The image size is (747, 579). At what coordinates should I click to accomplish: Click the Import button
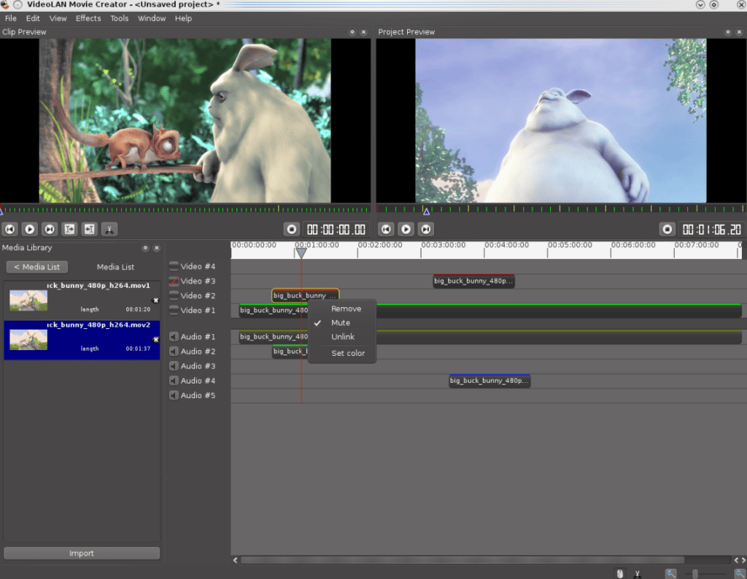click(82, 553)
